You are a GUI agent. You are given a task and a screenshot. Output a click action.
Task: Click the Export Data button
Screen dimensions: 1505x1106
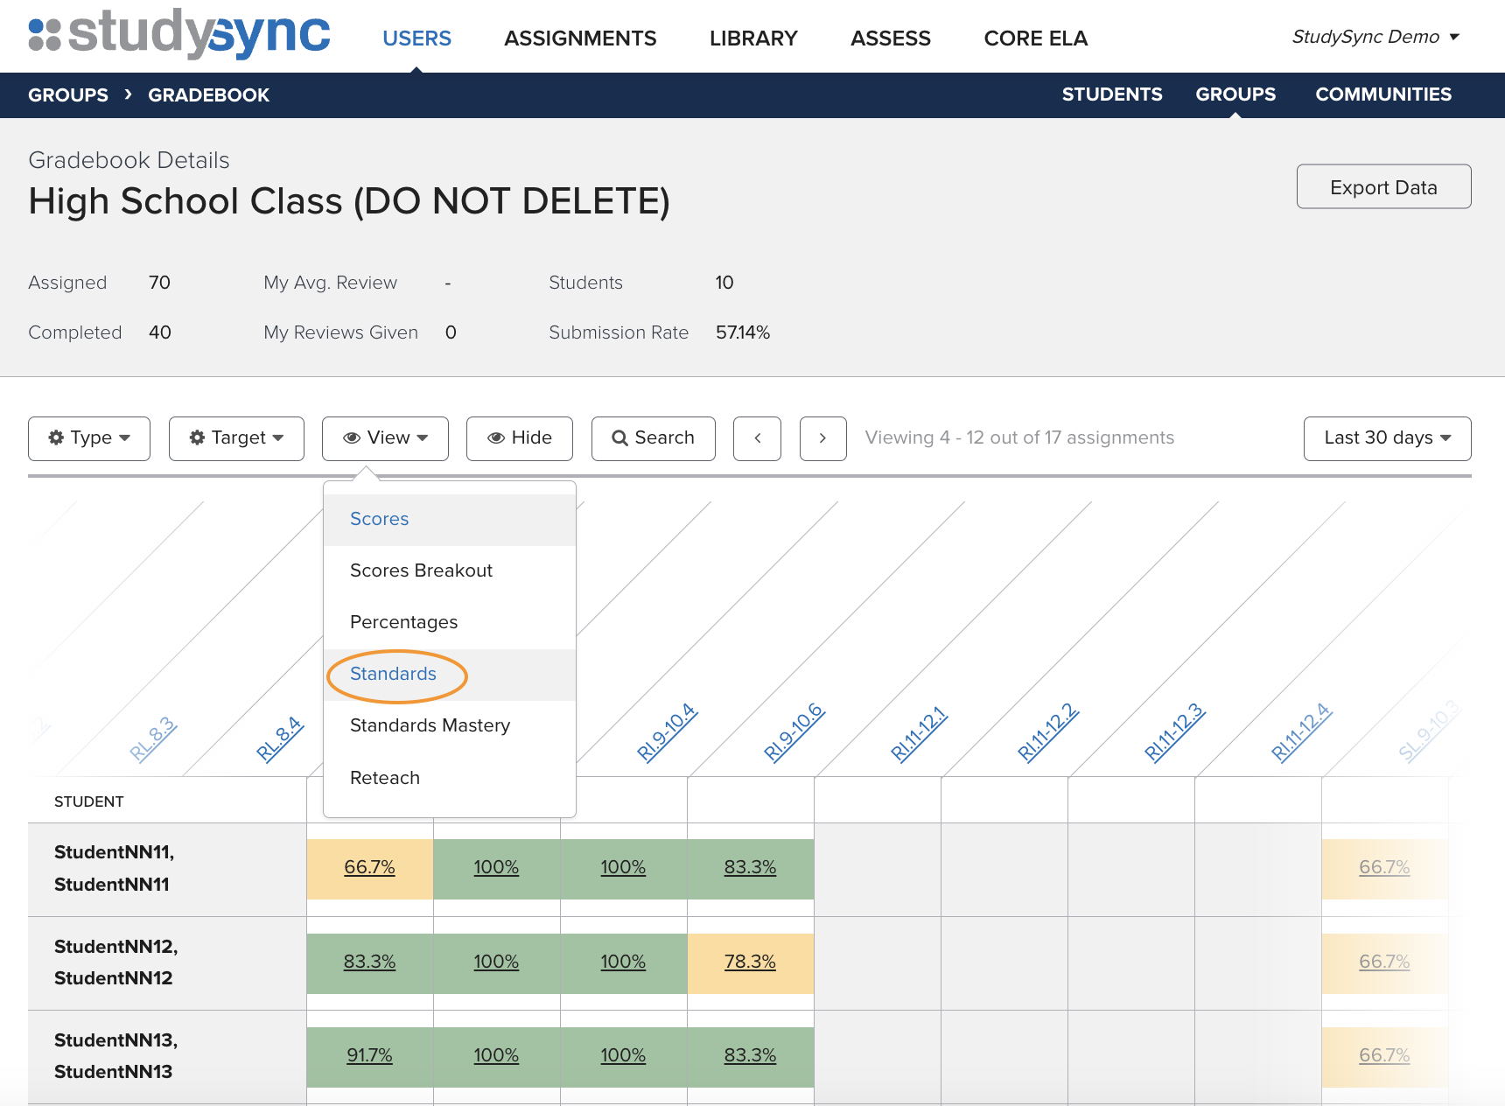point(1383,187)
